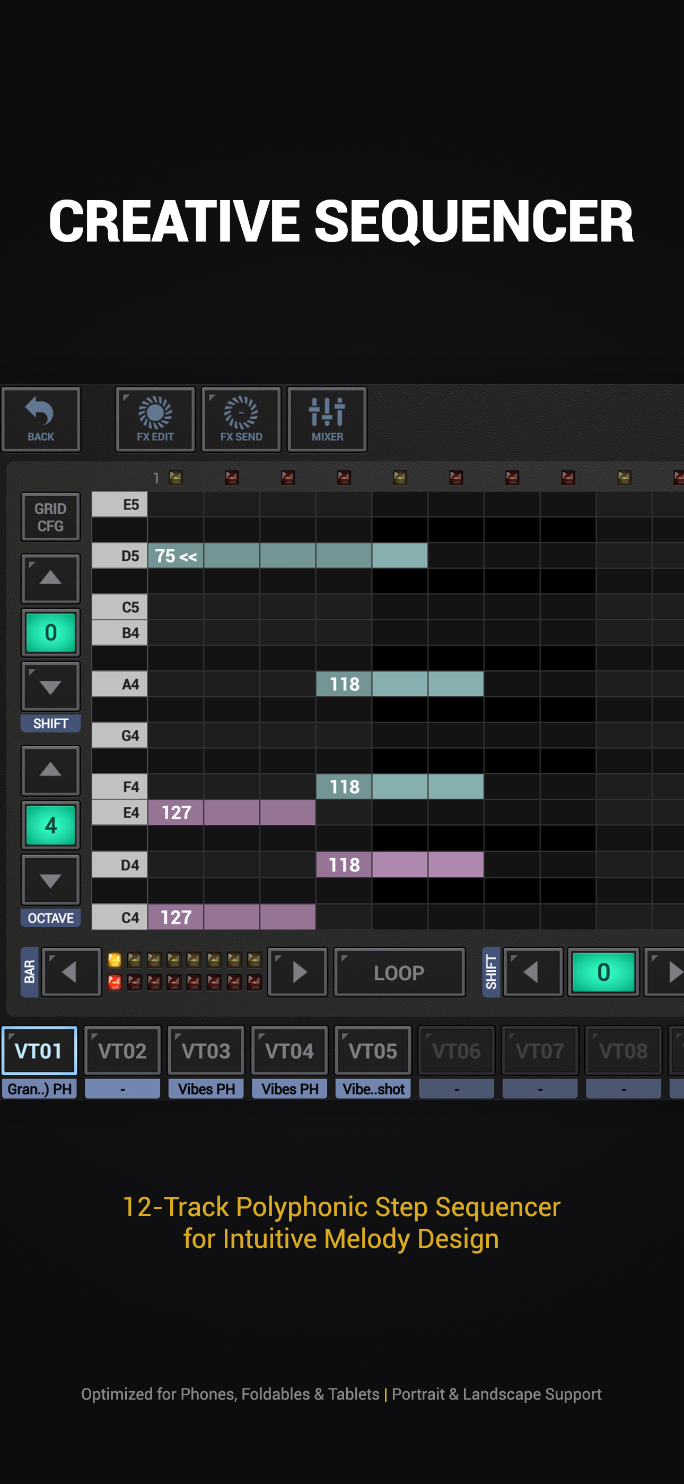Viewport: 684px width, 1484px height.
Task: Select the D4 note with velocity 118
Action: tap(400, 865)
